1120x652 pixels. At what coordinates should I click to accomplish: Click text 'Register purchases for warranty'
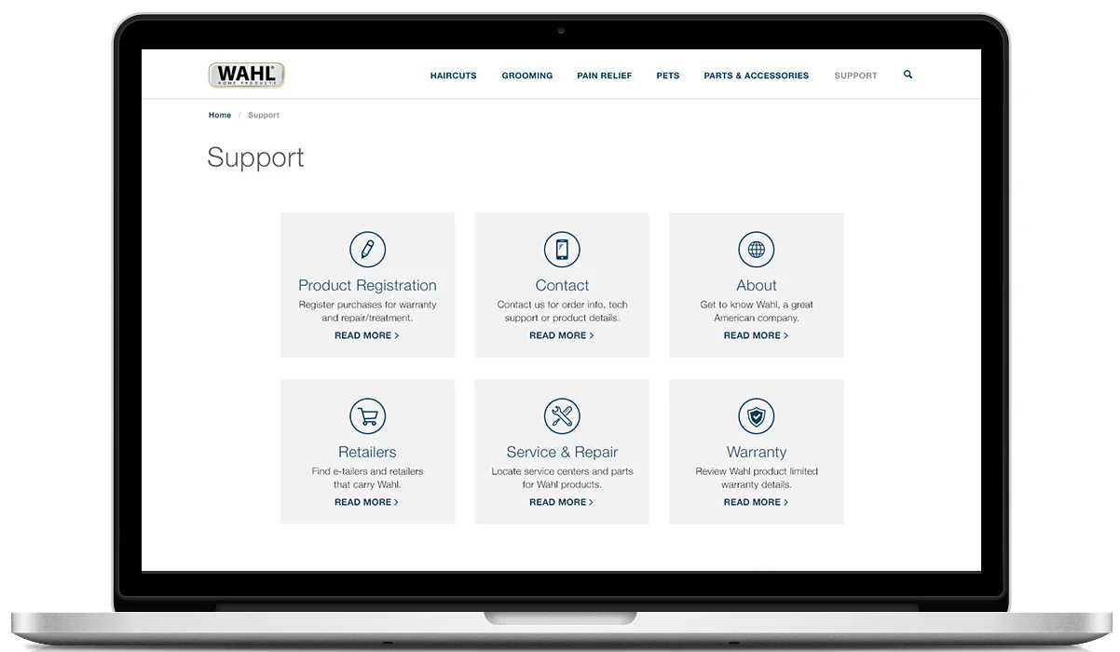tap(367, 305)
